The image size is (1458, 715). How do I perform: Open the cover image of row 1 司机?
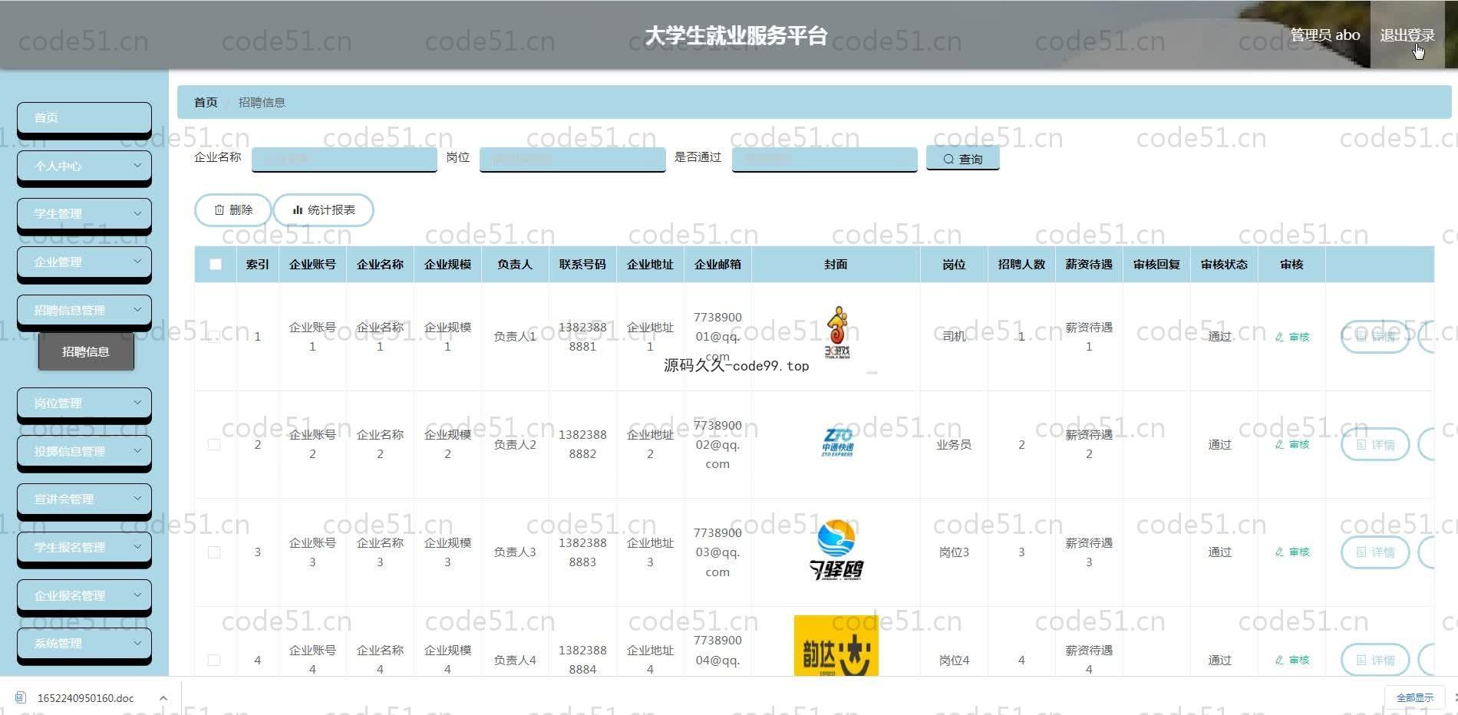(x=836, y=332)
